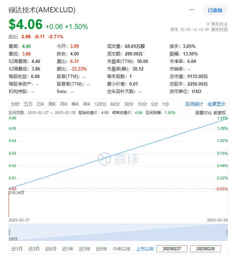This screenshot has width=236, height=257.
Task: Show the 5分 interval chart
Action: click(154, 104)
